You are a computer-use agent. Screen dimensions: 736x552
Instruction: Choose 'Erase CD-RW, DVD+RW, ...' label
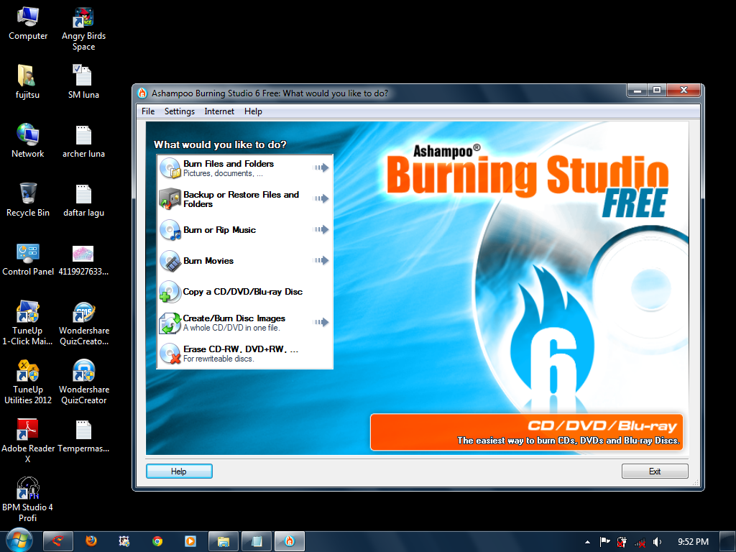tap(241, 349)
